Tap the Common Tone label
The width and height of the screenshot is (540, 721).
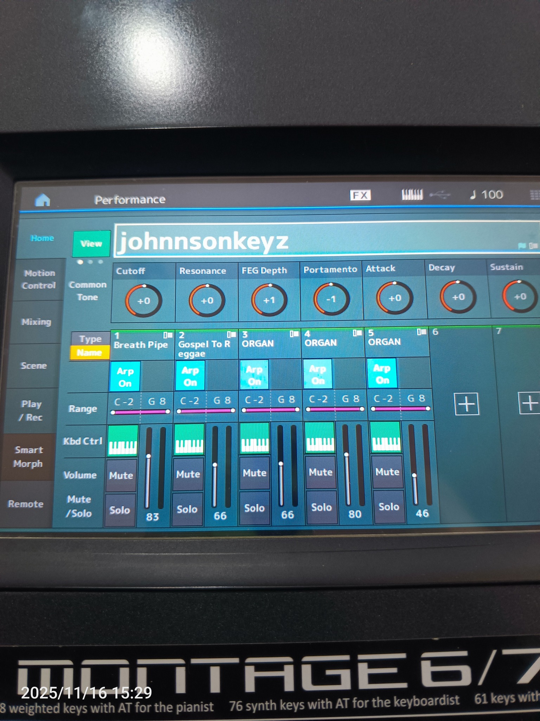88,291
